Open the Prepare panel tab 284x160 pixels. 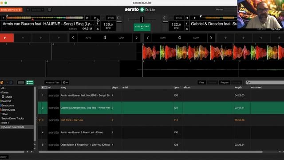[x=225, y=83]
